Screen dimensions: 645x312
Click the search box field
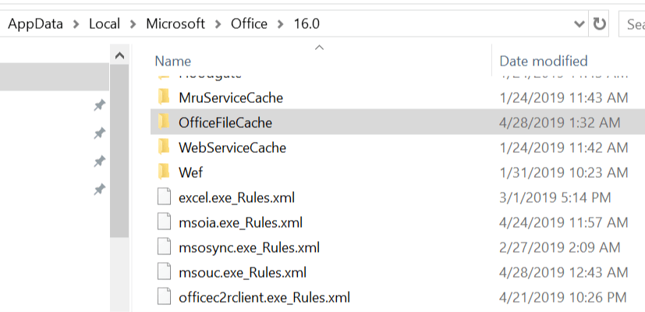pos(633,23)
